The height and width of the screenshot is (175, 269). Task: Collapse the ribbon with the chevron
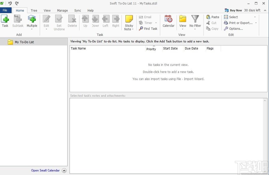coord(265,10)
